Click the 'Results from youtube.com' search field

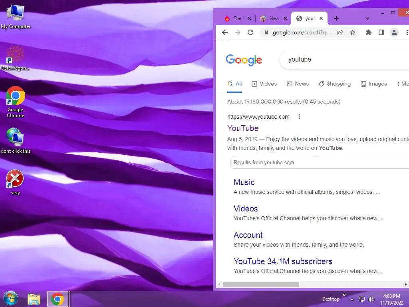pyautogui.click(x=320, y=163)
